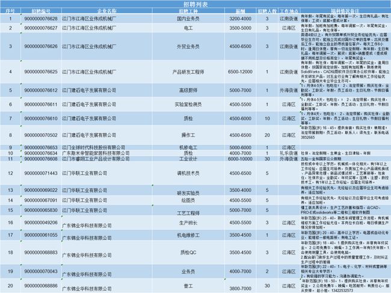
Task: Select the 生产班长 job cell
Action: tap(188, 223)
